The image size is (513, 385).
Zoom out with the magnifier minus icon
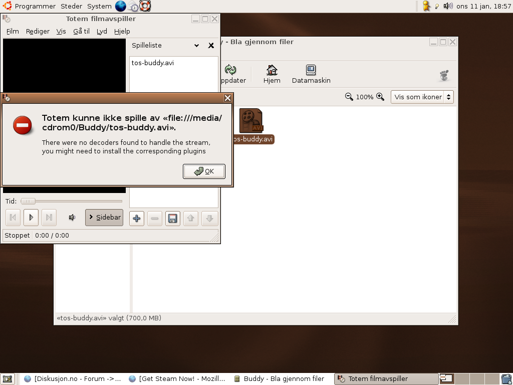349,97
